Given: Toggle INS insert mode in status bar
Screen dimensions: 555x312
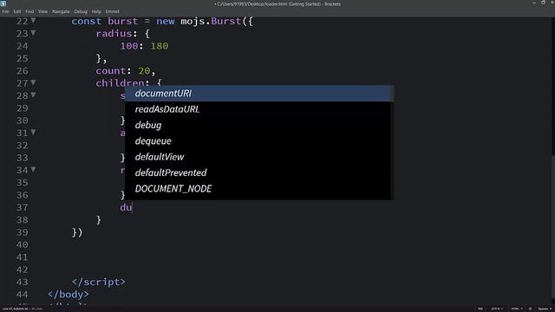Looking at the screenshot, I should [480, 309].
